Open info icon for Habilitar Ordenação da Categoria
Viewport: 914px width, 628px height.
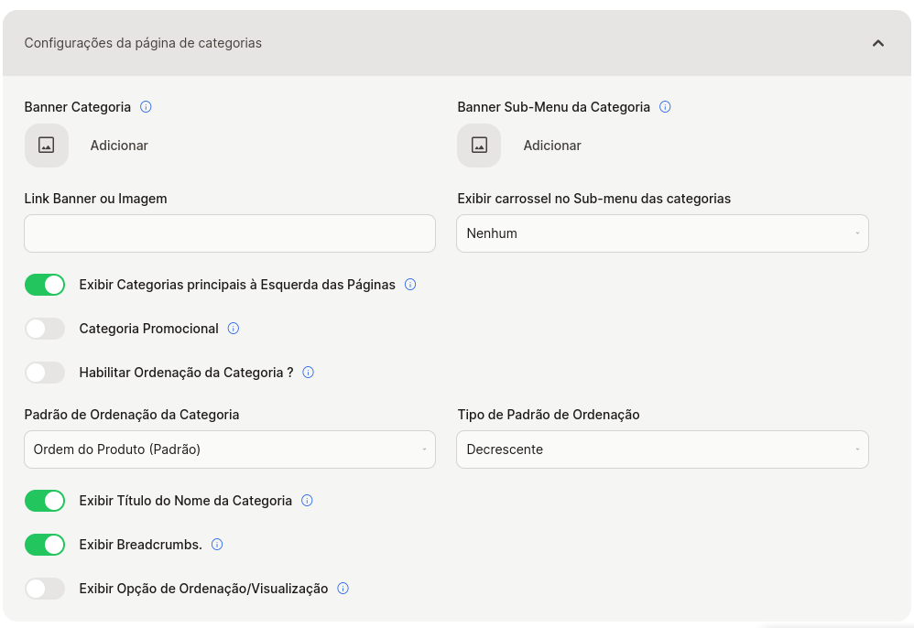[x=309, y=373]
